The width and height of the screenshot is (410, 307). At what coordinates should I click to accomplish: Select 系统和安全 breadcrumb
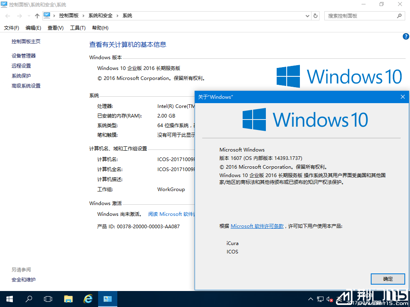coord(100,16)
